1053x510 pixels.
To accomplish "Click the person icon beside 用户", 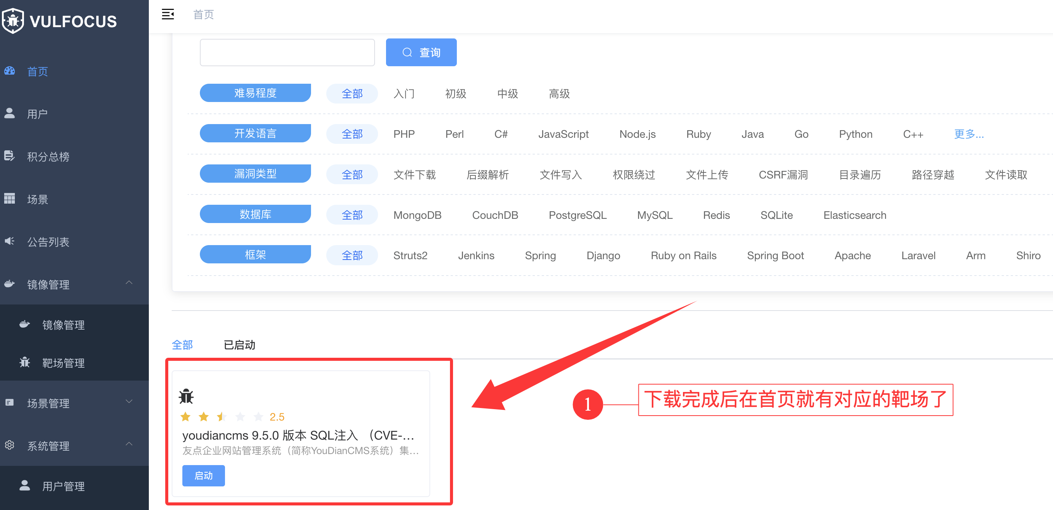I will pos(10,113).
